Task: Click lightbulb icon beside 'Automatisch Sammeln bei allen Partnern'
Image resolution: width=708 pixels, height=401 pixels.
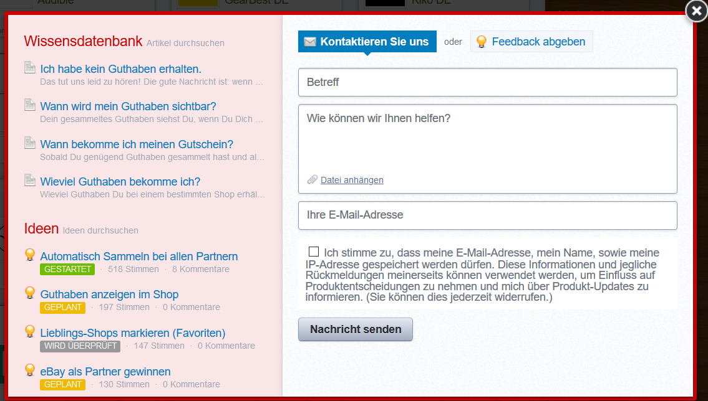Action: [30, 255]
